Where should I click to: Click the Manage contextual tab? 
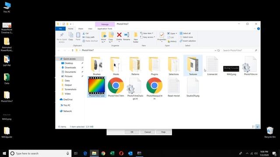coord(105,24)
